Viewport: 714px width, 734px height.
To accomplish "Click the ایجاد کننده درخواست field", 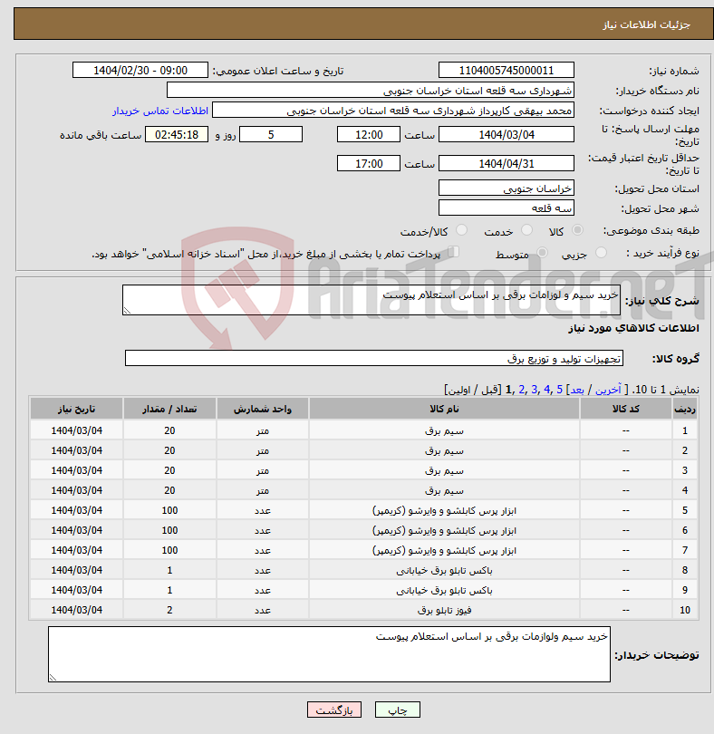I will [x=393, y=111].
